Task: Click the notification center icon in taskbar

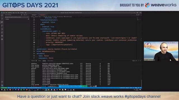Action: [140, 90]
